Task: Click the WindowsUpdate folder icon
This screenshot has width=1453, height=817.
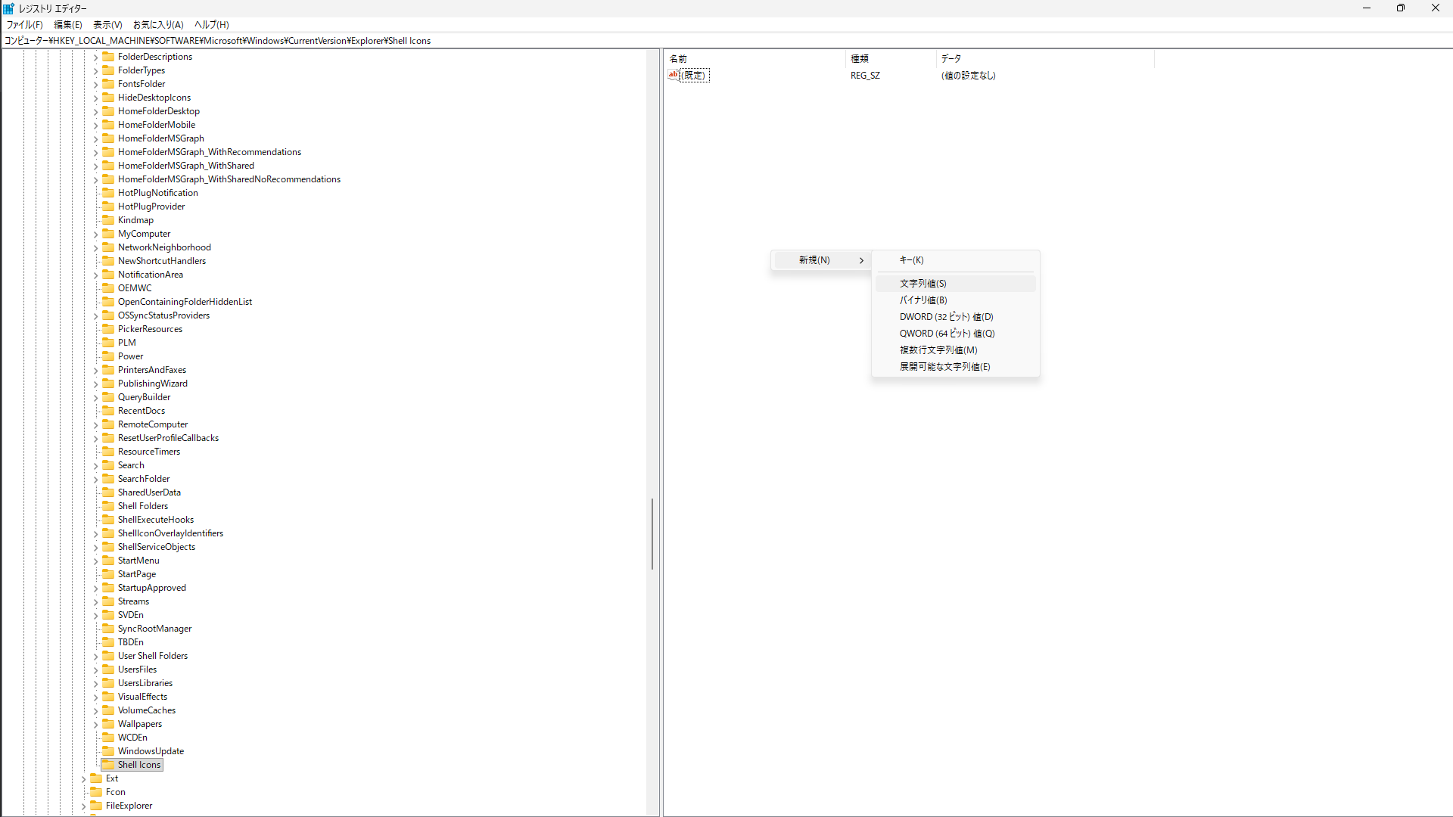Action: (108, 751)
